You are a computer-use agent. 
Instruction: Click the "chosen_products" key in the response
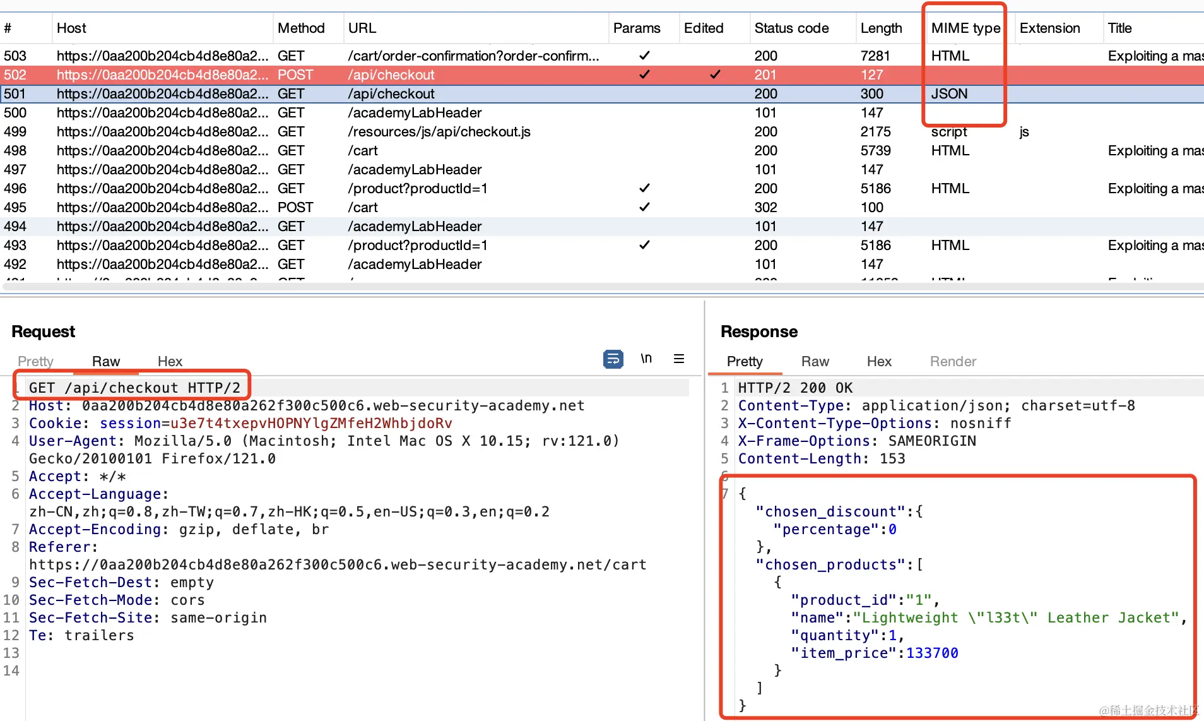click(830, 564)
